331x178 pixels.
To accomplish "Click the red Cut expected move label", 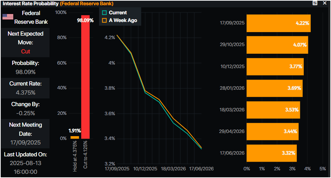I will coord(25,51).
